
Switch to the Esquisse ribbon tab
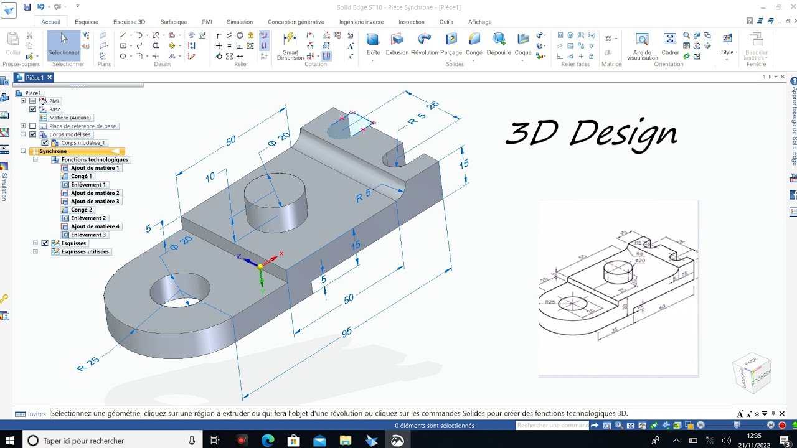(x=87, y=22)
